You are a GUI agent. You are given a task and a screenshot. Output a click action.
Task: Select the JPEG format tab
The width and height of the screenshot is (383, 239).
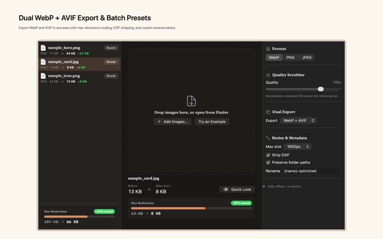click(306, 57)
